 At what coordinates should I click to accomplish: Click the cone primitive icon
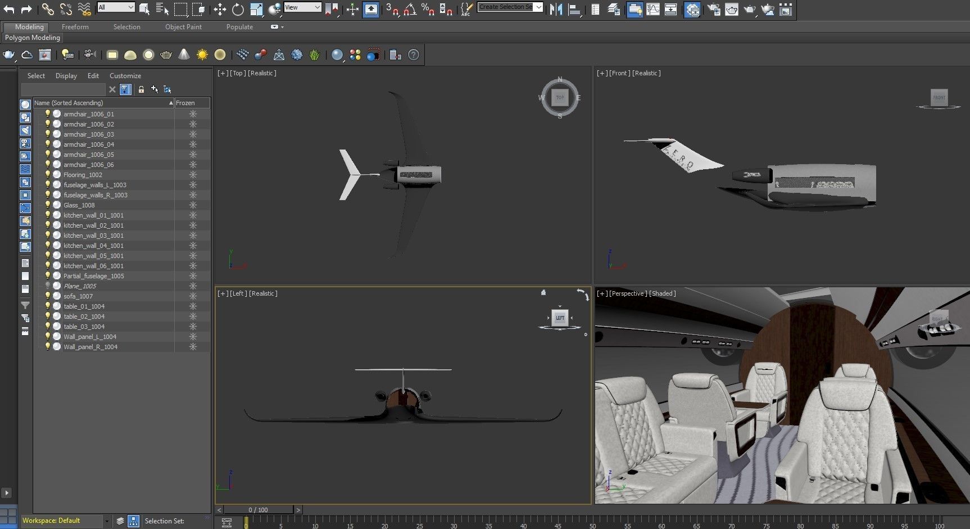tap(184, 55)
